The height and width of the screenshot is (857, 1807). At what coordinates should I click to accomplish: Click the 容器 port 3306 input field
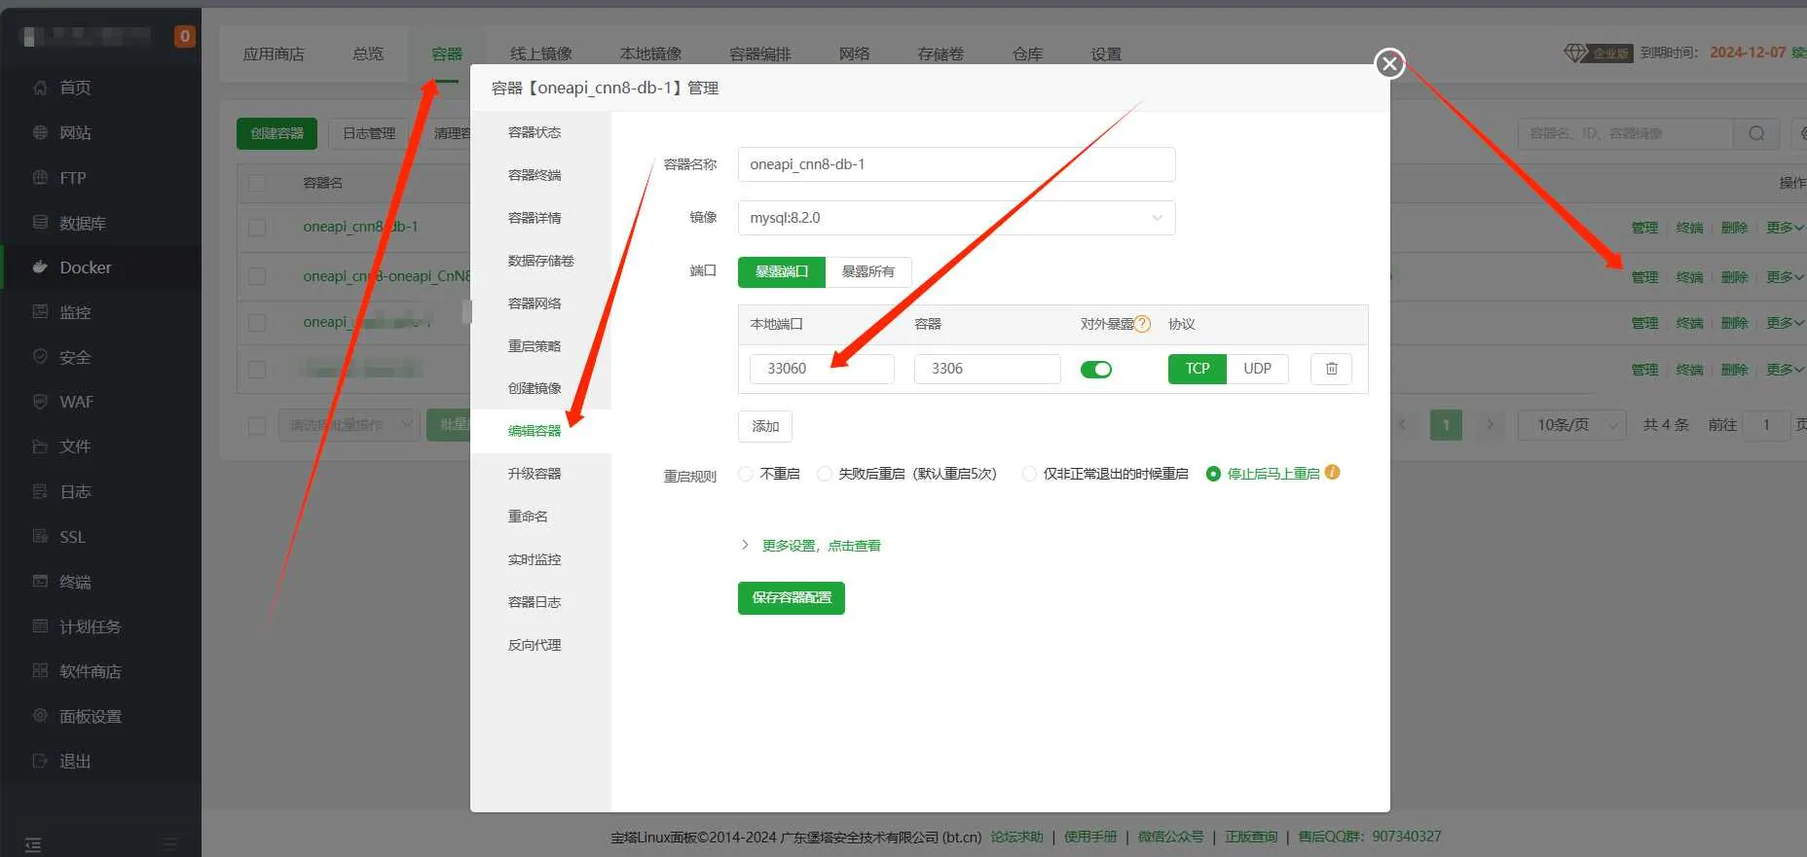point(987,369)
